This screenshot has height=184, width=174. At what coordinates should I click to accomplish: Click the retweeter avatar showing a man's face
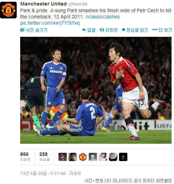pos(73,157)
